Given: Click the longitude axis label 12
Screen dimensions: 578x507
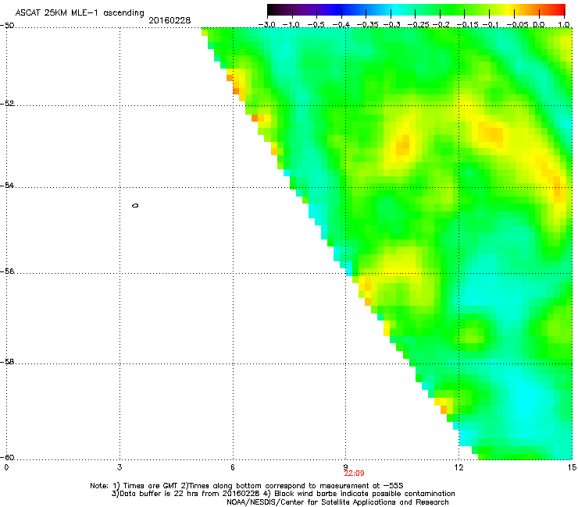Looking at the screenshot, I should coord(458,467).
